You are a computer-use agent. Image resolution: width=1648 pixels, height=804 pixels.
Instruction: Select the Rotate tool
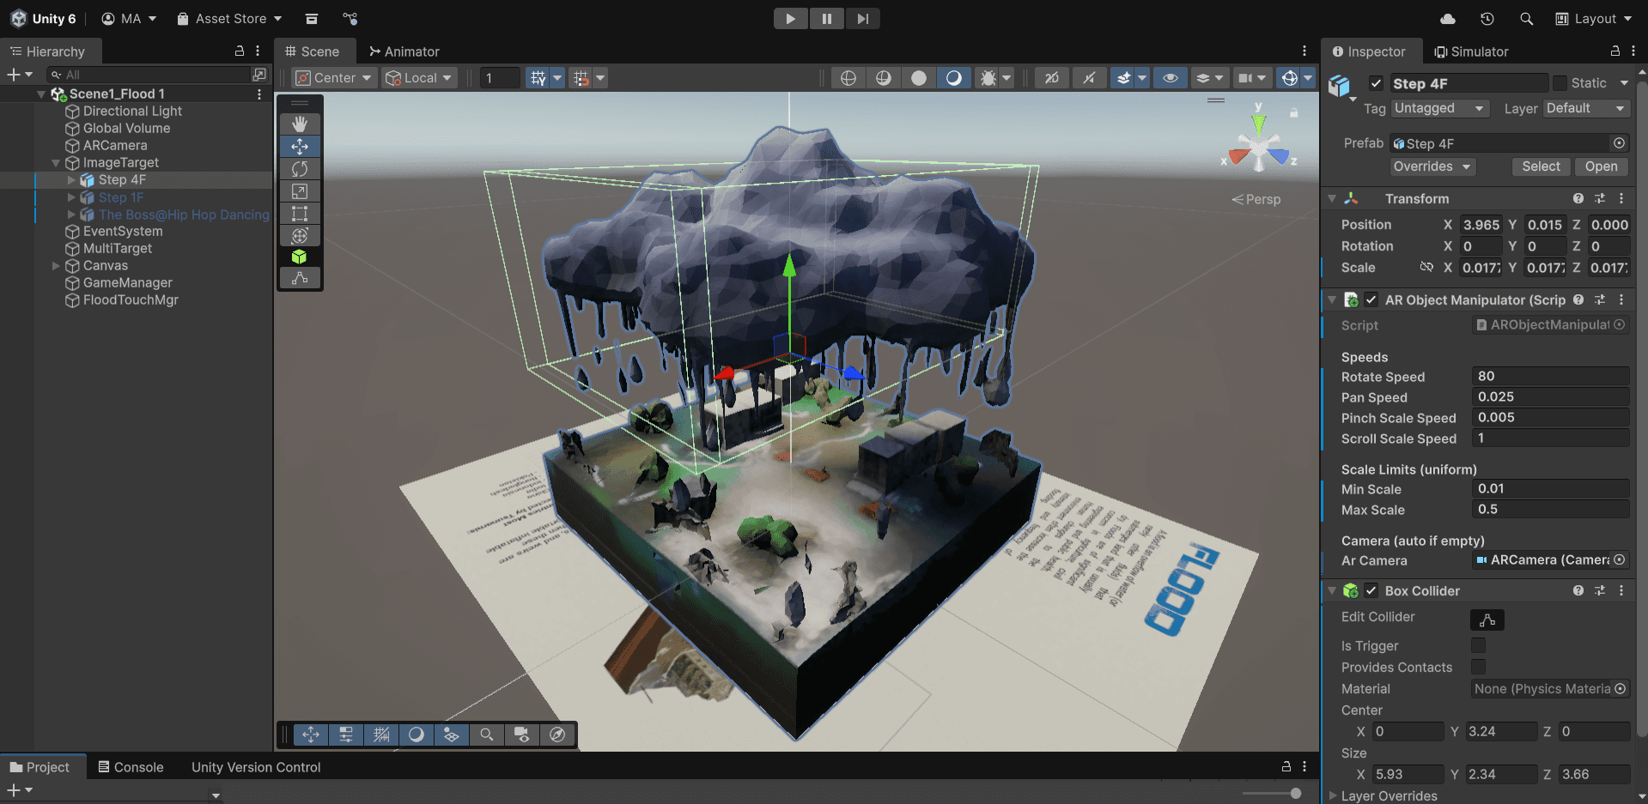tap(300, 169)
